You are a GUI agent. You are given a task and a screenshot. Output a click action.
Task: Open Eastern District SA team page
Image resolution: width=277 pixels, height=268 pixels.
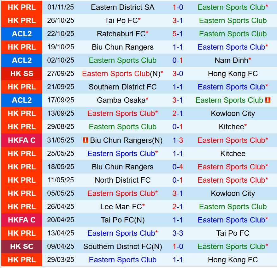(122, 7)
